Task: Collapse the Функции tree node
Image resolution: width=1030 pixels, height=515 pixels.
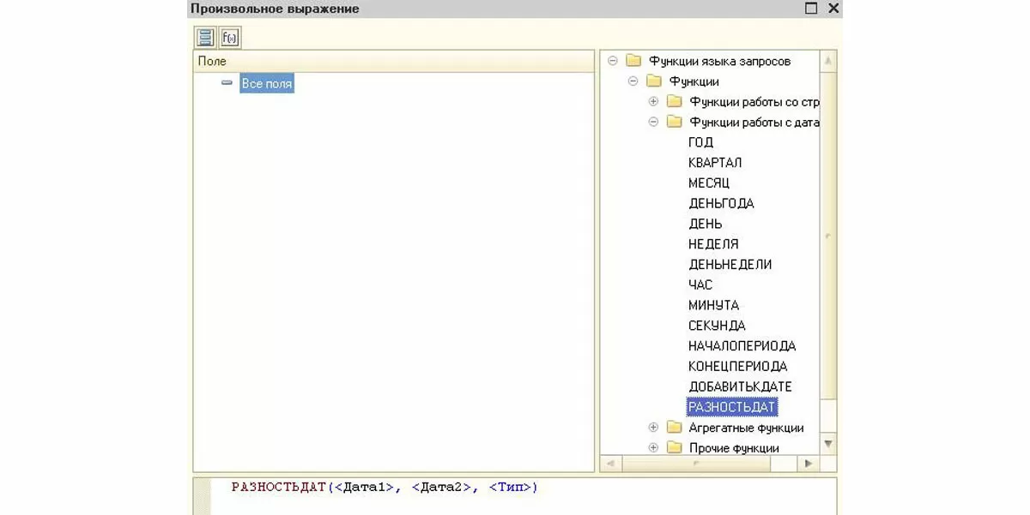Action: coord(633,81)
